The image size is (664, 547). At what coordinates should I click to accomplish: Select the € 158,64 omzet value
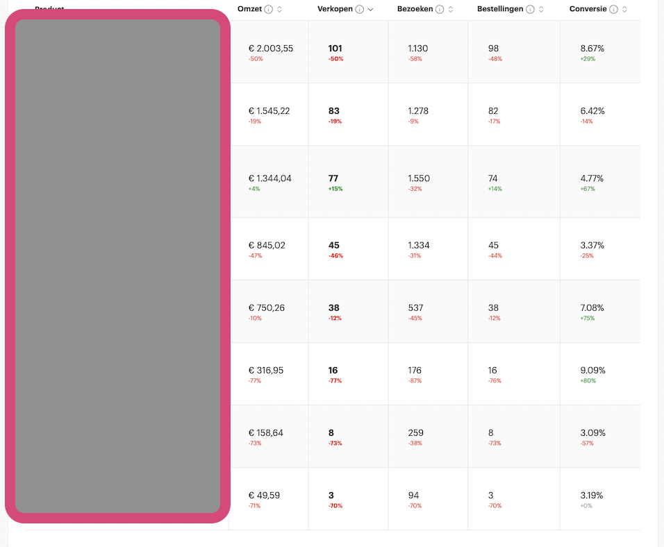click(265, 432)
